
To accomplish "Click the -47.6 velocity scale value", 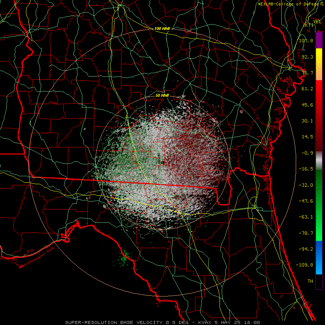I will point(306,201).
